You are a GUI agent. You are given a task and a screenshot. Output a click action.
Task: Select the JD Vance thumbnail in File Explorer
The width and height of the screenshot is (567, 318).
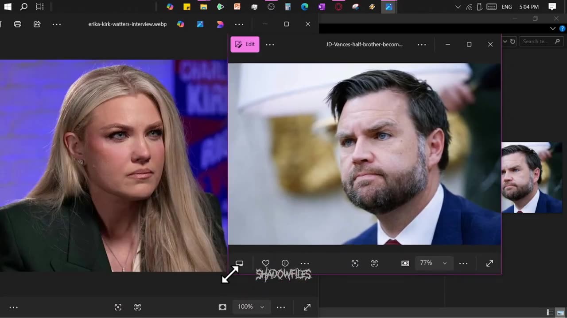click(x=532, y=178)
